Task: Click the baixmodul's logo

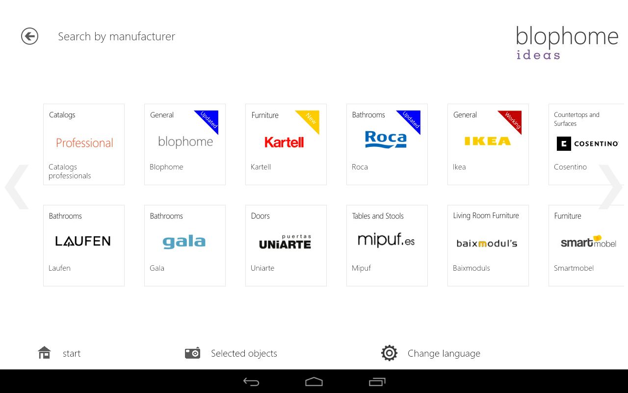Action: (487, 243)
